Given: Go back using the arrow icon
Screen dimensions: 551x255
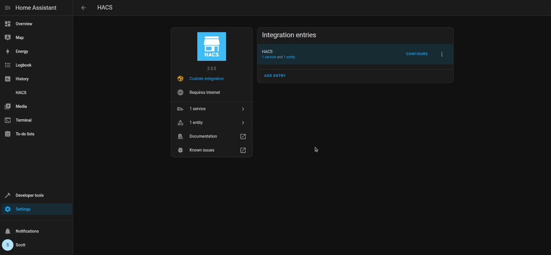Looking at the screenshot, I should point(84,8).
